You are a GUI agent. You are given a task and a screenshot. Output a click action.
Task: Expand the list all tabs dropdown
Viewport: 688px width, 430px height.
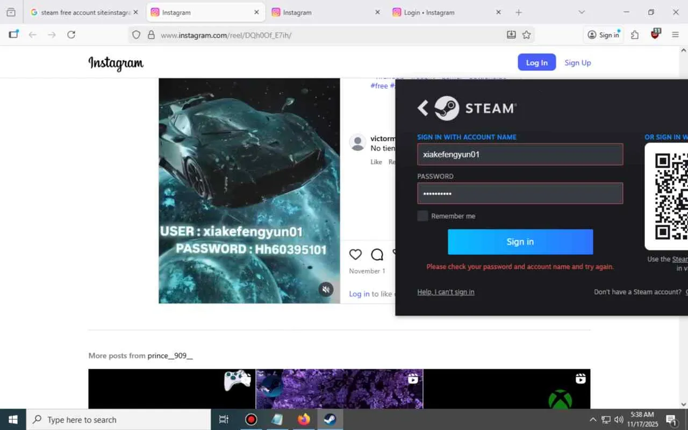pos(582,12)
